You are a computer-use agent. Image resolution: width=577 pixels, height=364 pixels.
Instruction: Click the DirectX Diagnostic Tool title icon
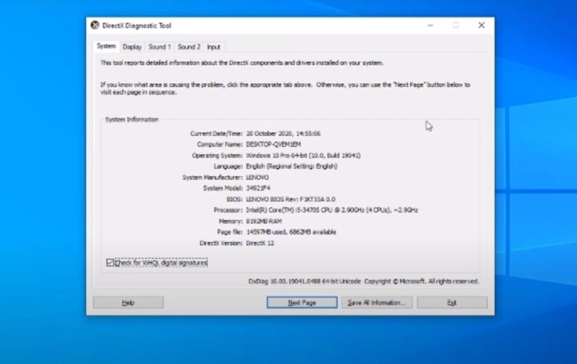coord(95,26)
